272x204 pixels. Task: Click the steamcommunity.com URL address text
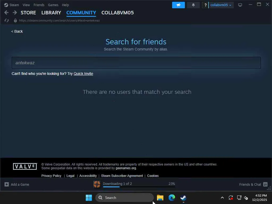[x=59, y=20]
